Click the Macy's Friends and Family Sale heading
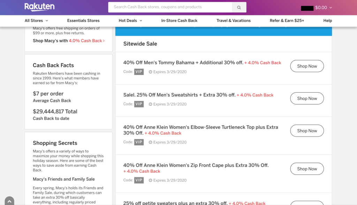Viewport: 357px width, 205px height. click(64, 179)
